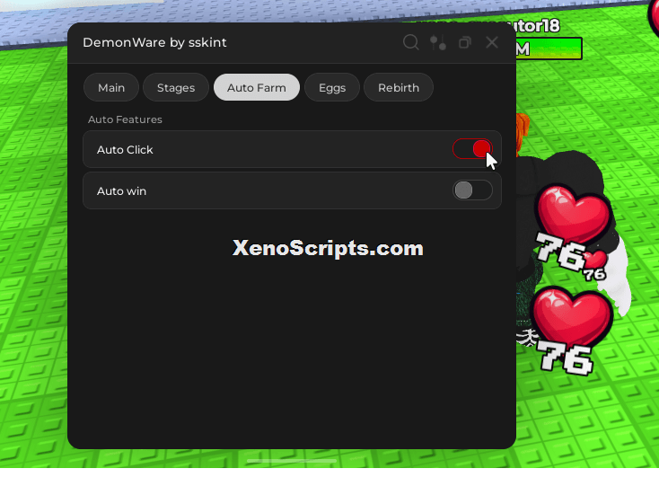Open the Rebirth tab
659x495 pixels.
click(399, 87)
